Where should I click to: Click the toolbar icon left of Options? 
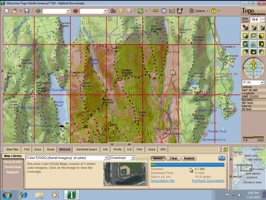click(x=192, y=11)
